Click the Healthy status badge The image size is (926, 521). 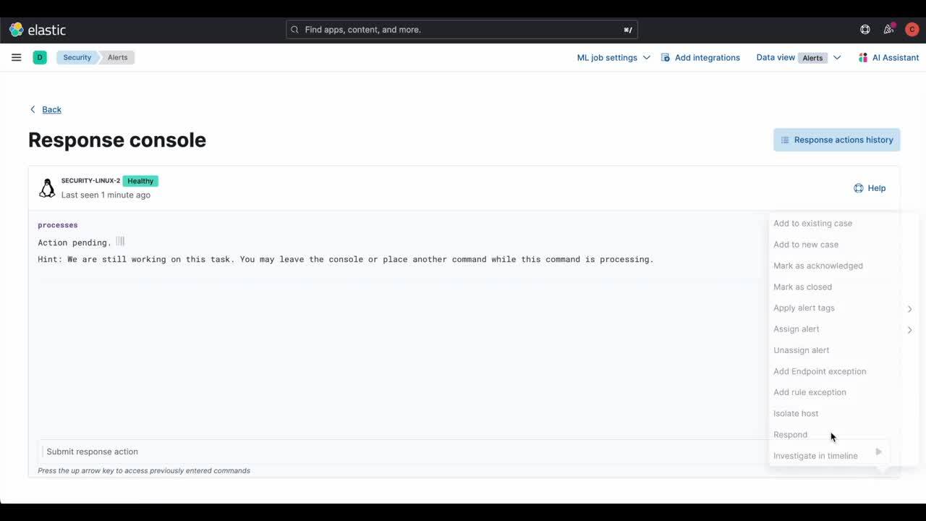[140, 181]
